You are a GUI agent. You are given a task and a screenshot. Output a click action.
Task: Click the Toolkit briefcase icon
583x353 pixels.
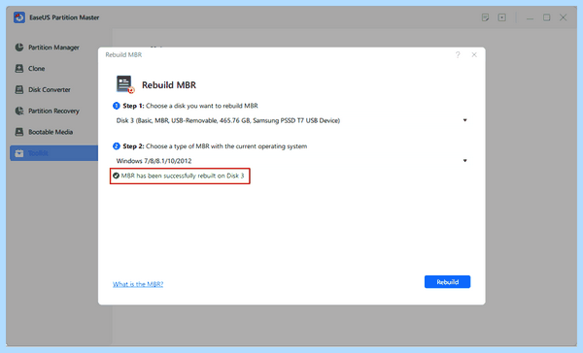pos(19,153)
